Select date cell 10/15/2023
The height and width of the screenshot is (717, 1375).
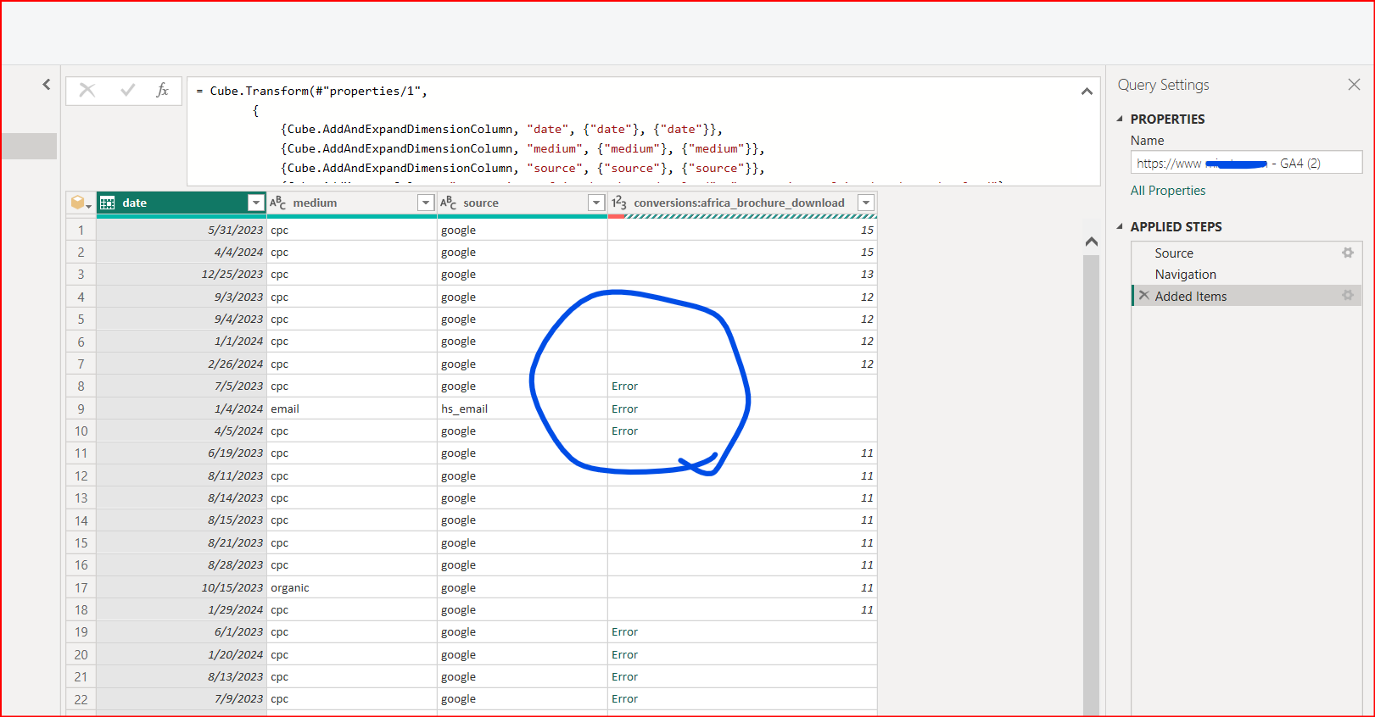click(182, 587)
